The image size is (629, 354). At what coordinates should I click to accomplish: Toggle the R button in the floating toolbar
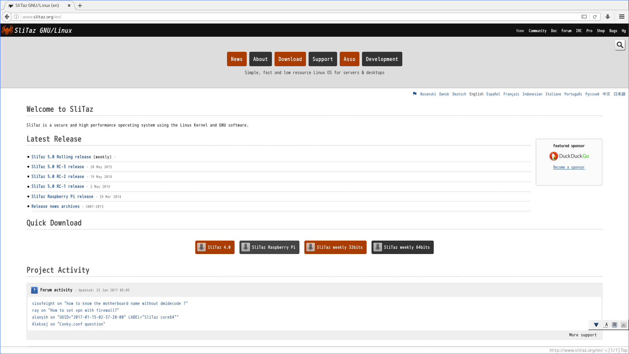pos(615,325)
